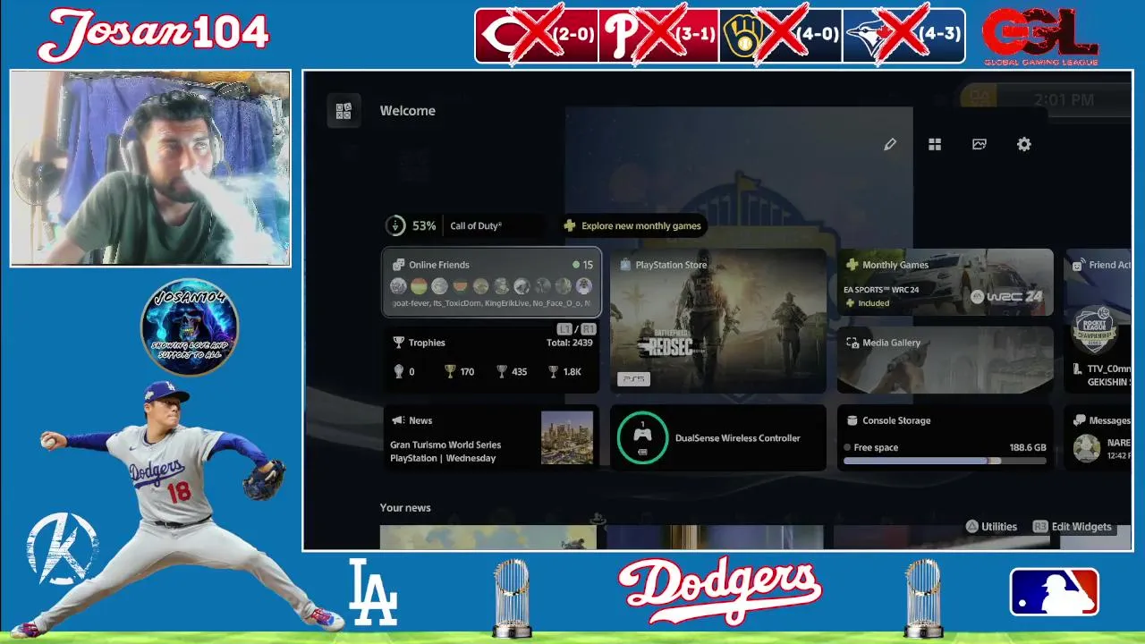1145x644 pixels.
Task: Open the Welcome hub grid icon
Action: (343, 111)
